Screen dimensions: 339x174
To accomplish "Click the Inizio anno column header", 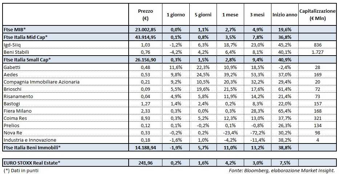I will pos(284,15).
